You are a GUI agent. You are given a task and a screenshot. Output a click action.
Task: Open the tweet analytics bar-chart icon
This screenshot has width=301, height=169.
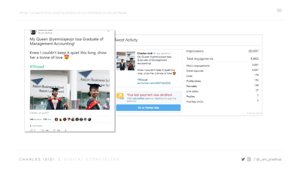point(66,130)
